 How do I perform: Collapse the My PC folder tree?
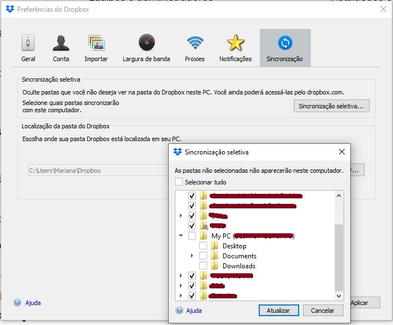click(x=181, y=236)
